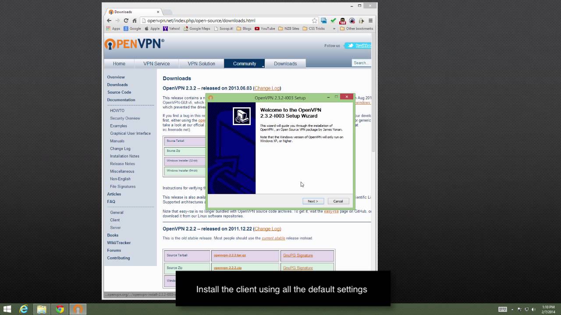Open the Downloads navigation tab
The width and height of the screenshot is (561, 315).
285,63
